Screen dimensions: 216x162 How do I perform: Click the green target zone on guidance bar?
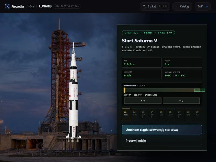click(200, 90)
